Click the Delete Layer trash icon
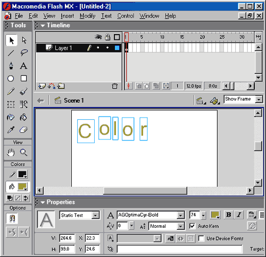 click(114, 86)
